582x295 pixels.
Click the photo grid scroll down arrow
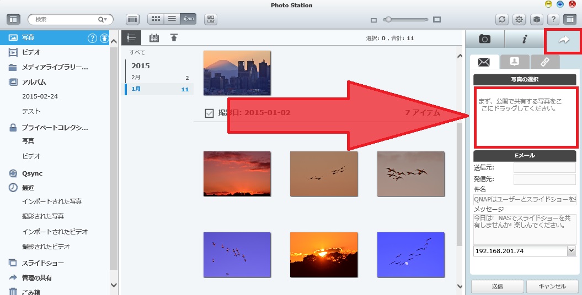tap(460, 286)
